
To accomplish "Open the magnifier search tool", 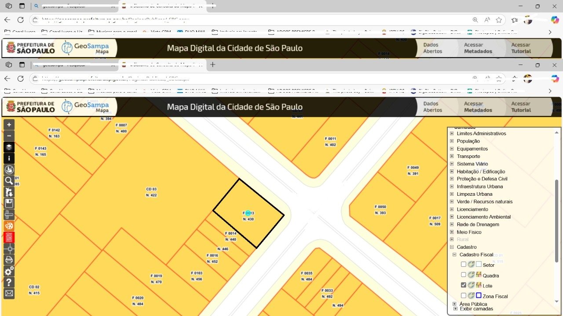I will [x=9, y=181].
